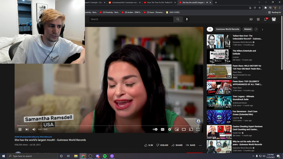Switch to 'How No Time To Die' tab
This screenshot has width=283, height=159.
(x=160, y=3)
